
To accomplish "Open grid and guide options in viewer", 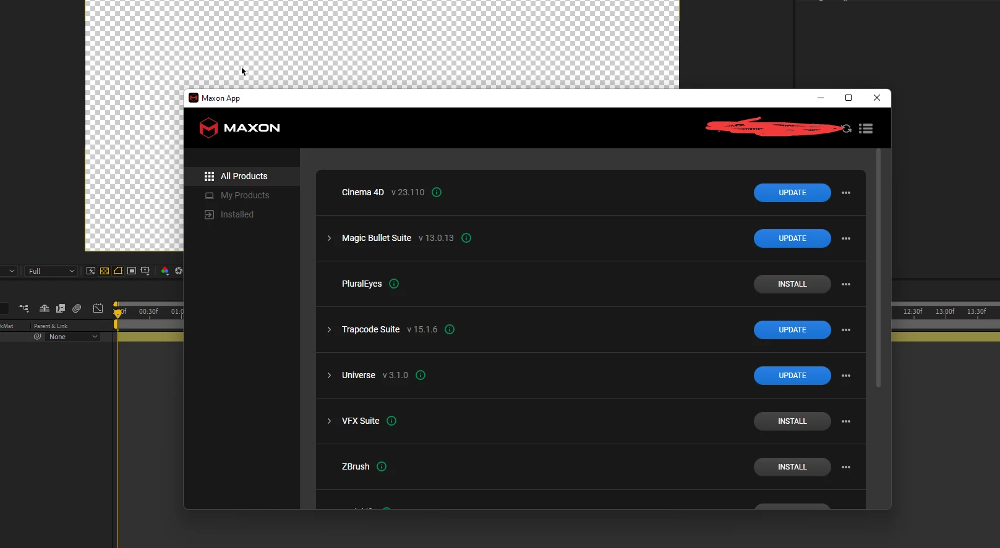I will (145, 271).
